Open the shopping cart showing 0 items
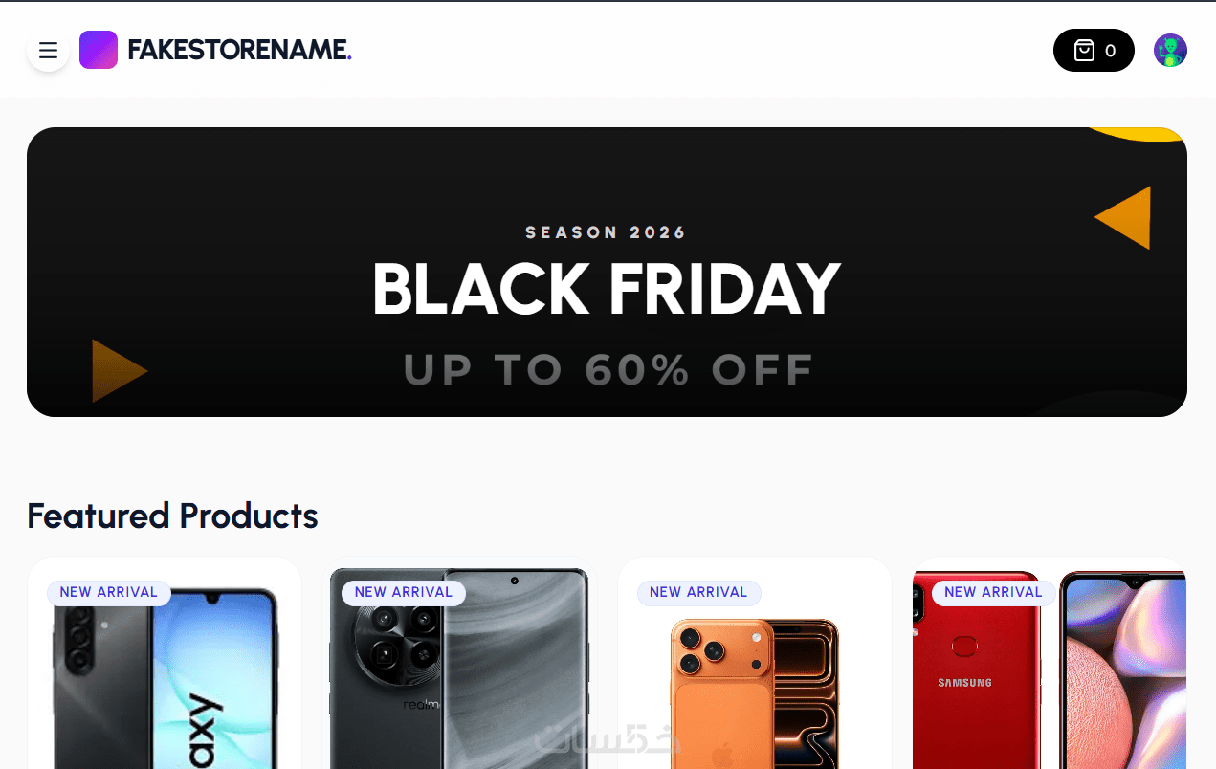 coord(1094,51)
